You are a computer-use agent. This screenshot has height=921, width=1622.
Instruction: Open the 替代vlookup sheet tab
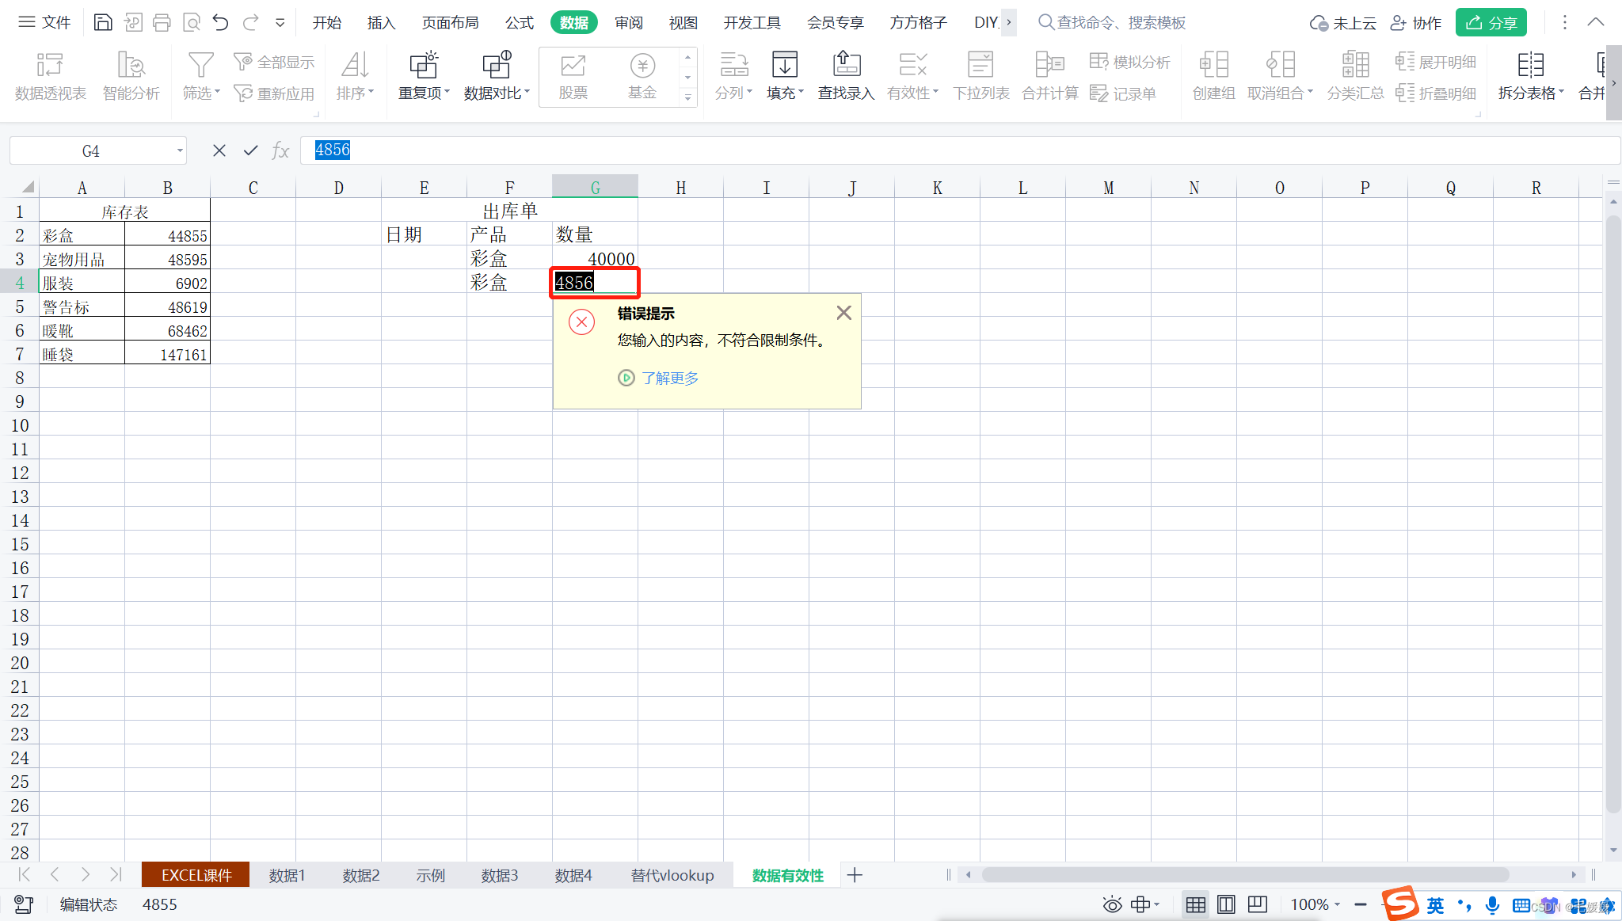click(x=672, y=875)
